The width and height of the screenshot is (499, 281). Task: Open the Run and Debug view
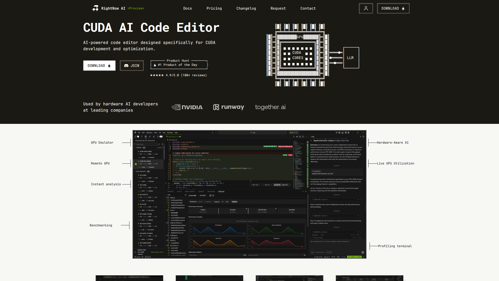pos(149,137)
